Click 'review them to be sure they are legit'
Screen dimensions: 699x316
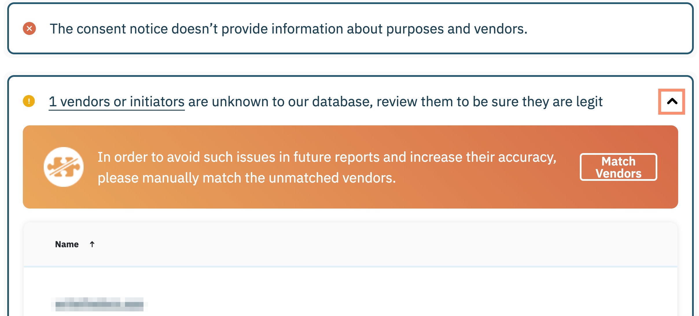pos(490,102)
